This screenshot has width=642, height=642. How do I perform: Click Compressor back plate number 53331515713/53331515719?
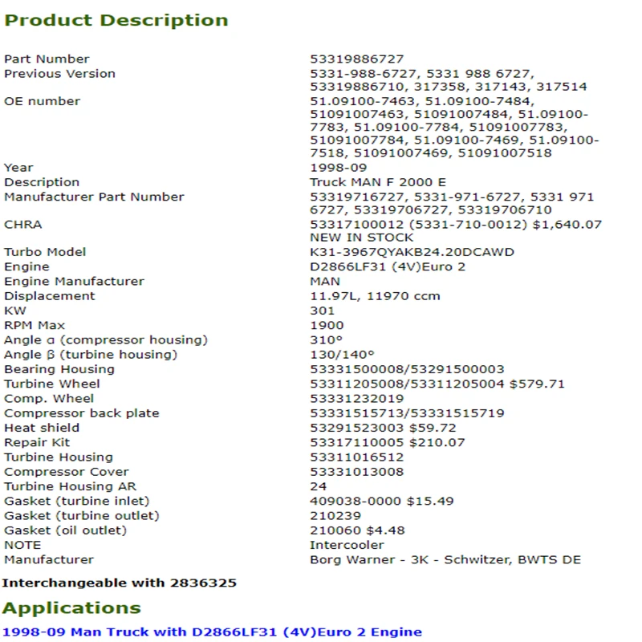[x=407, y=413]
